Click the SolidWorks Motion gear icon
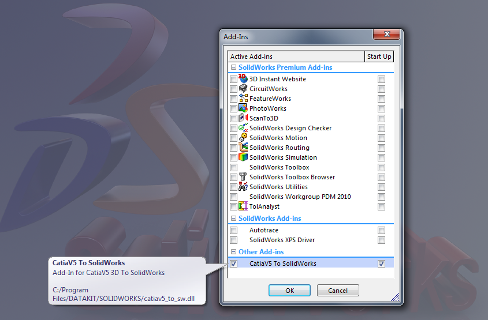The image size is (488, 320). click(x=243, y=138)
